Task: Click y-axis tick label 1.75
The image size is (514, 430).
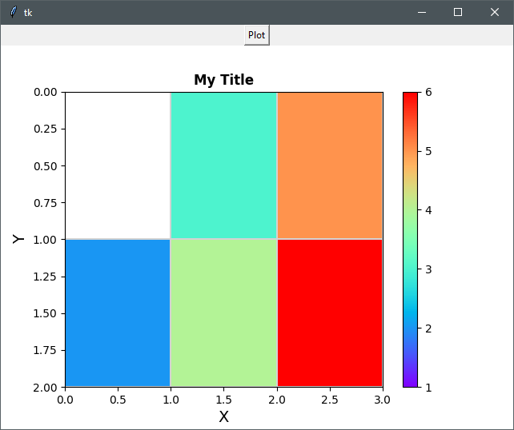Action: tap(46, 351)
